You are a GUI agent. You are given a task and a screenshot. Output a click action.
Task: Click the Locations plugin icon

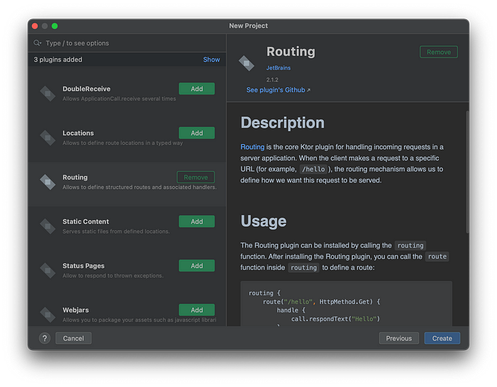coord(48,138)
